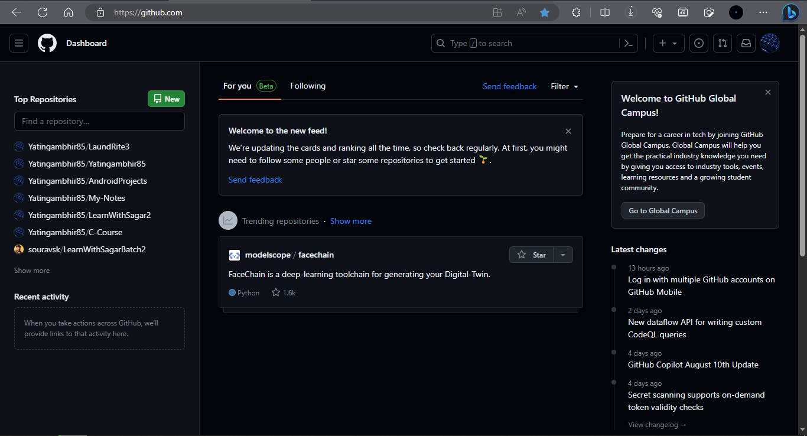Open the Issues icon in header
This screenshot has width=807, height=436.
(x=699, y=43)
